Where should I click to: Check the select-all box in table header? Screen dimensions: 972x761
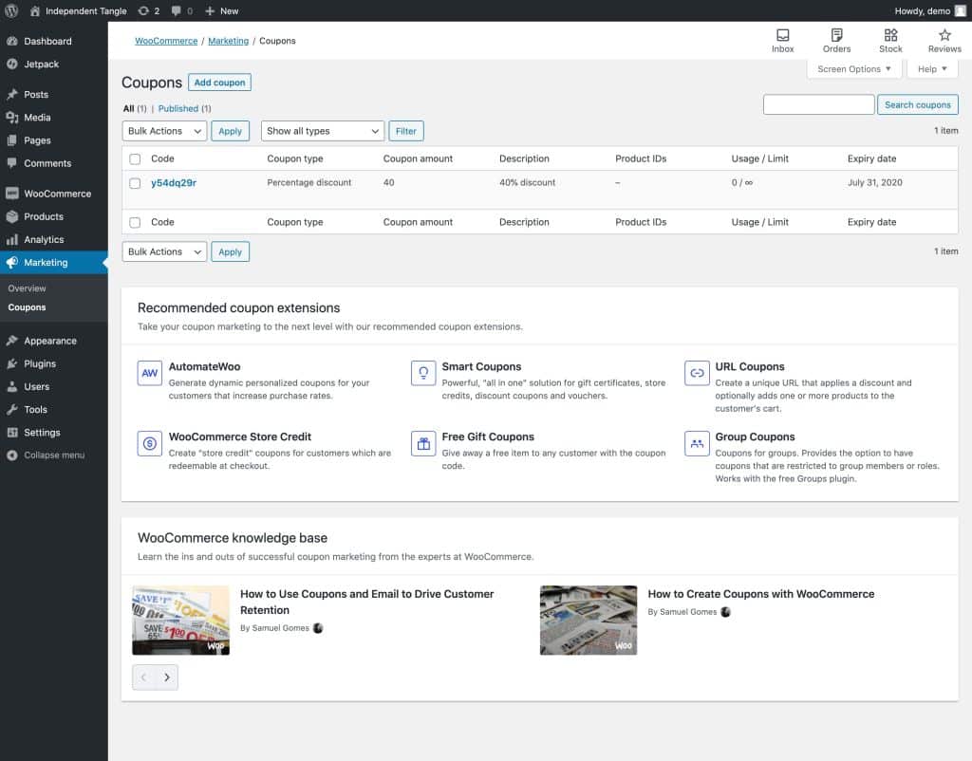tap(135, 158)
